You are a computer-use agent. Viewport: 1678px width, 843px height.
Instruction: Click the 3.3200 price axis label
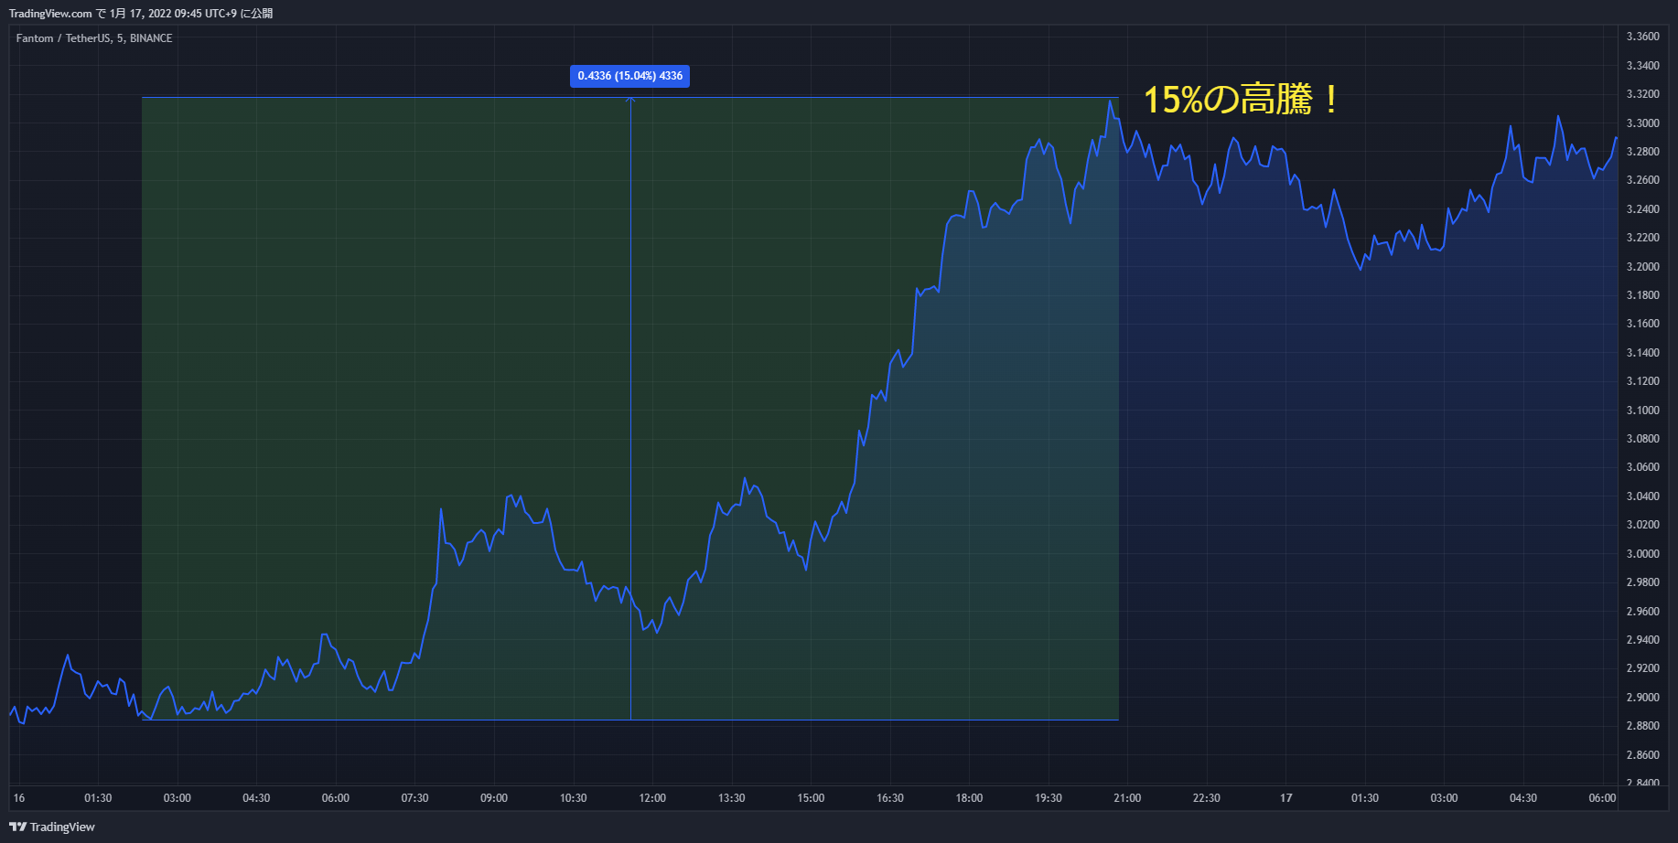pyautogui.click(x=1642, y=94)
